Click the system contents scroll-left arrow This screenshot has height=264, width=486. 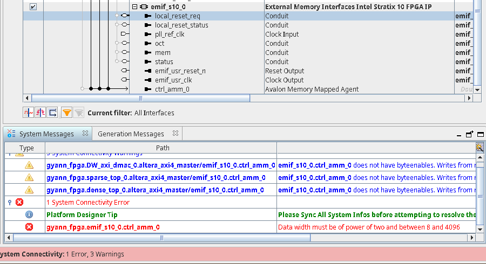27,98
